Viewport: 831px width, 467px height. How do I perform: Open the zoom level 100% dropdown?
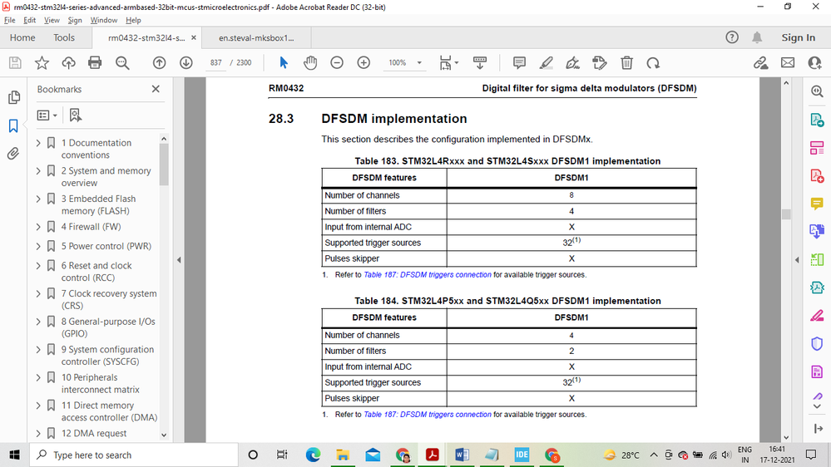click(419, 63)
